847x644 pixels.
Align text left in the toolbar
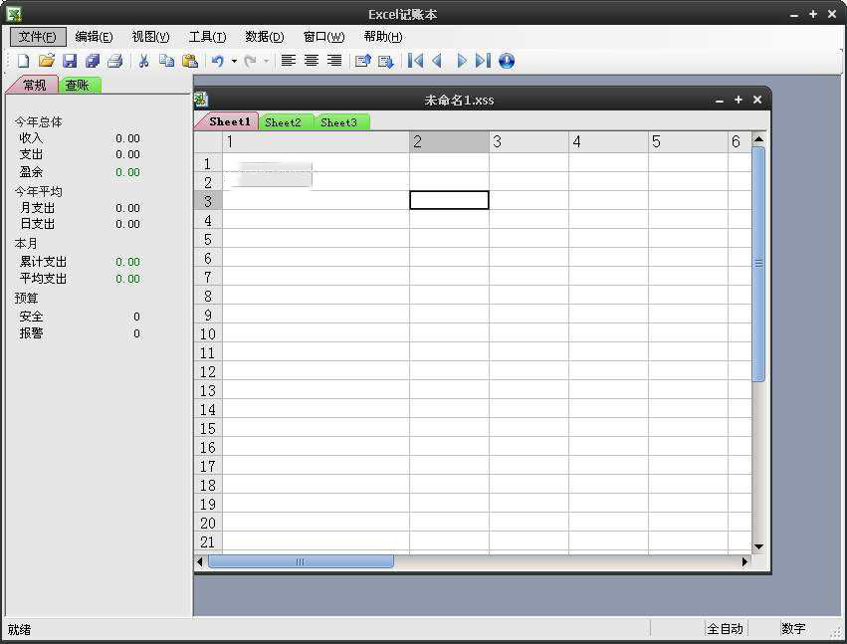click(x=288, y=61)
